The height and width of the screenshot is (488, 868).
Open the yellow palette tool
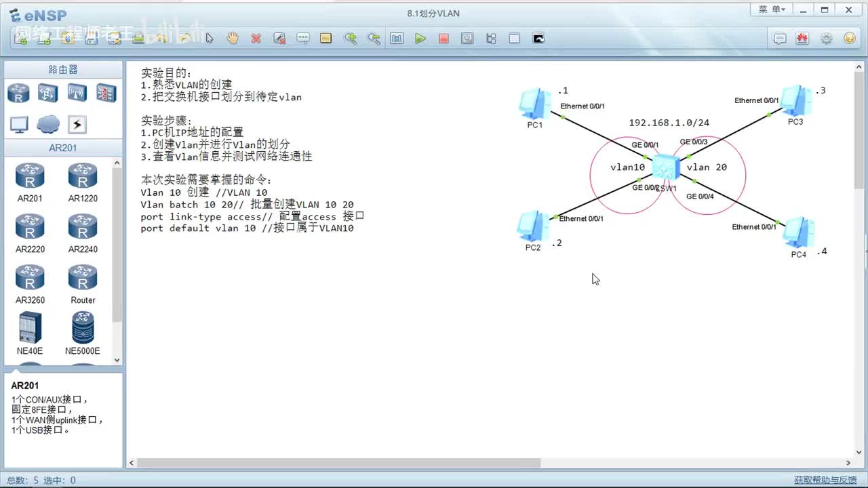tap(325, 39)
